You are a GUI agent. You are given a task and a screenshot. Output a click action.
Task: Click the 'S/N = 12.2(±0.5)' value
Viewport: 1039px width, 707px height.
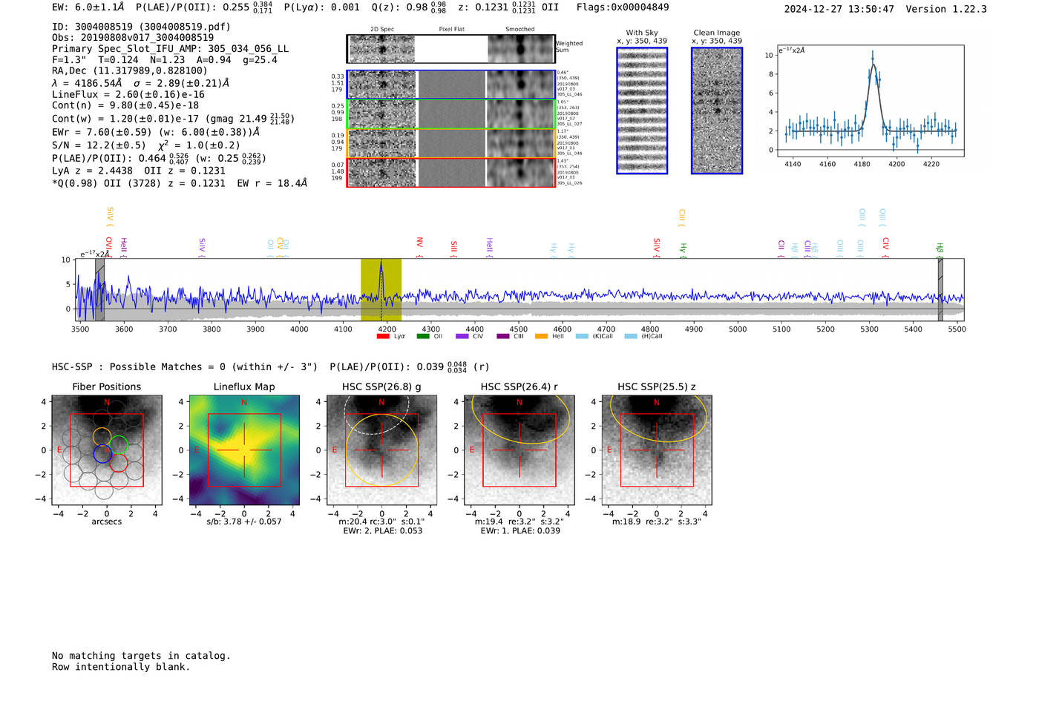[99, 145]
